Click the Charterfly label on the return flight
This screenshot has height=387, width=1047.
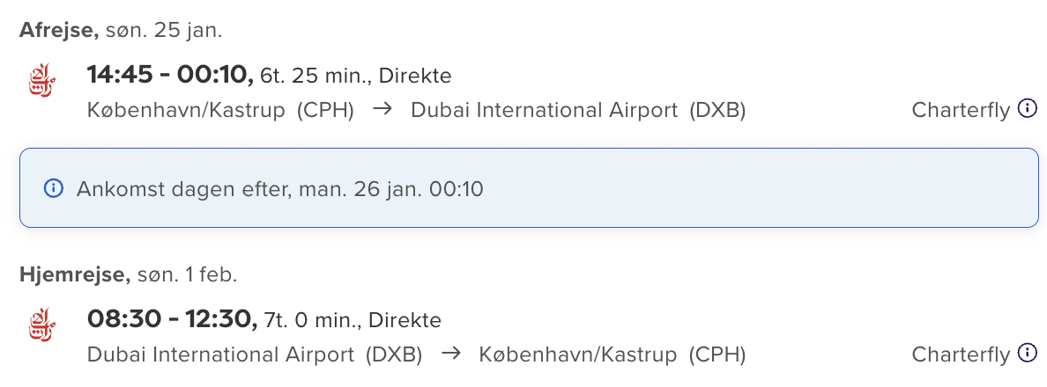pos(960,354)
